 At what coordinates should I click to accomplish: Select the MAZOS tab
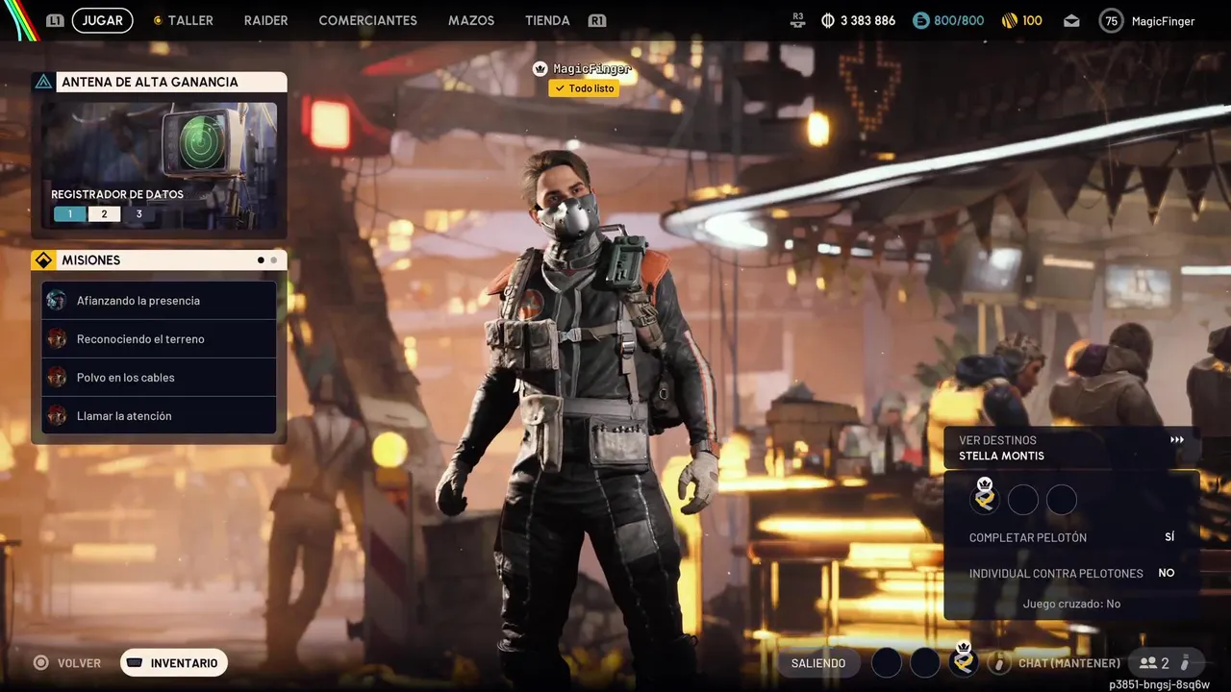coord(471,20)
